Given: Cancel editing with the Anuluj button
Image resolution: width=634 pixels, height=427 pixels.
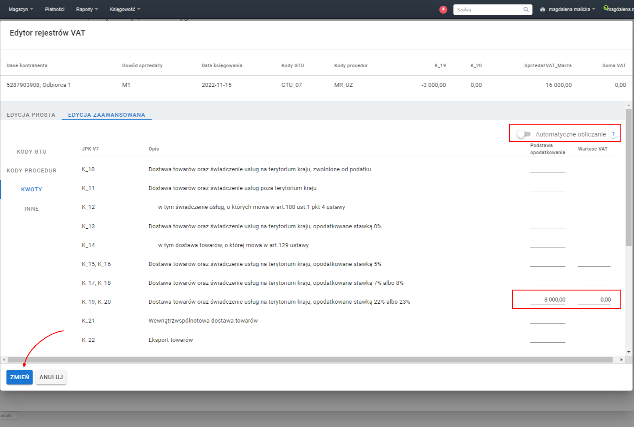Looking at the screenshot, I should [51, 377].
